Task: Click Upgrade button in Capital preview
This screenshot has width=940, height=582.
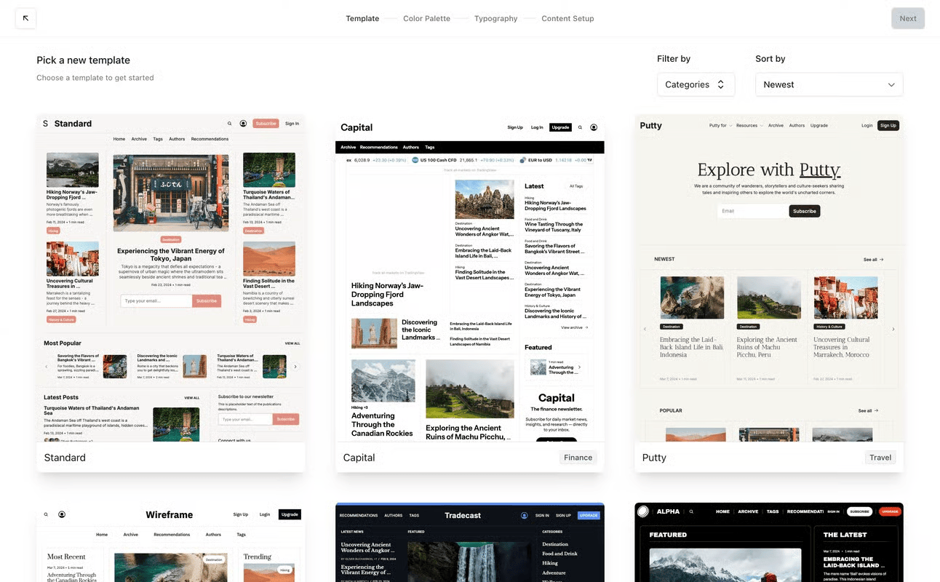Action: [560, 127]
